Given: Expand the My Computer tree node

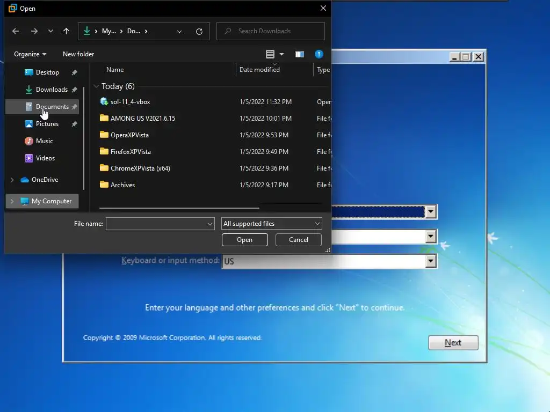Looking at the screenshot, I should point(12,201).
